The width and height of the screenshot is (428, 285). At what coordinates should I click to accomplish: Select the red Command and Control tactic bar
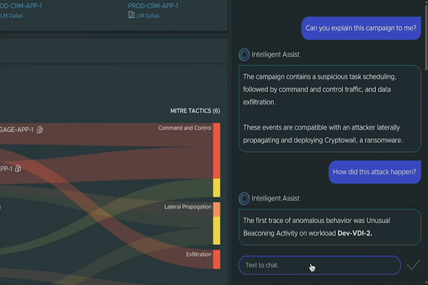tap(217, 150)
